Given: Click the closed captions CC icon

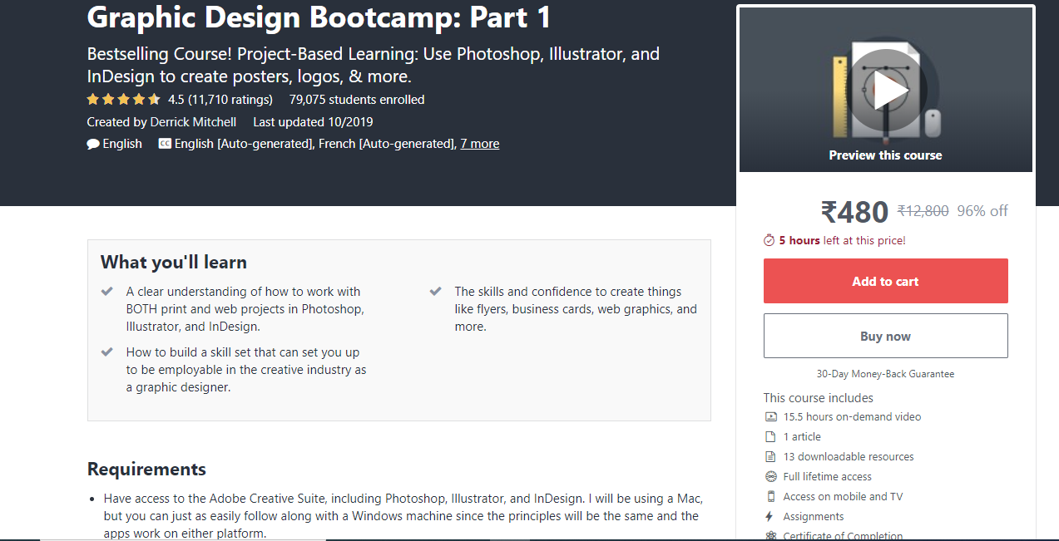Looking at the screenshot, I should [x=165, y=144].
